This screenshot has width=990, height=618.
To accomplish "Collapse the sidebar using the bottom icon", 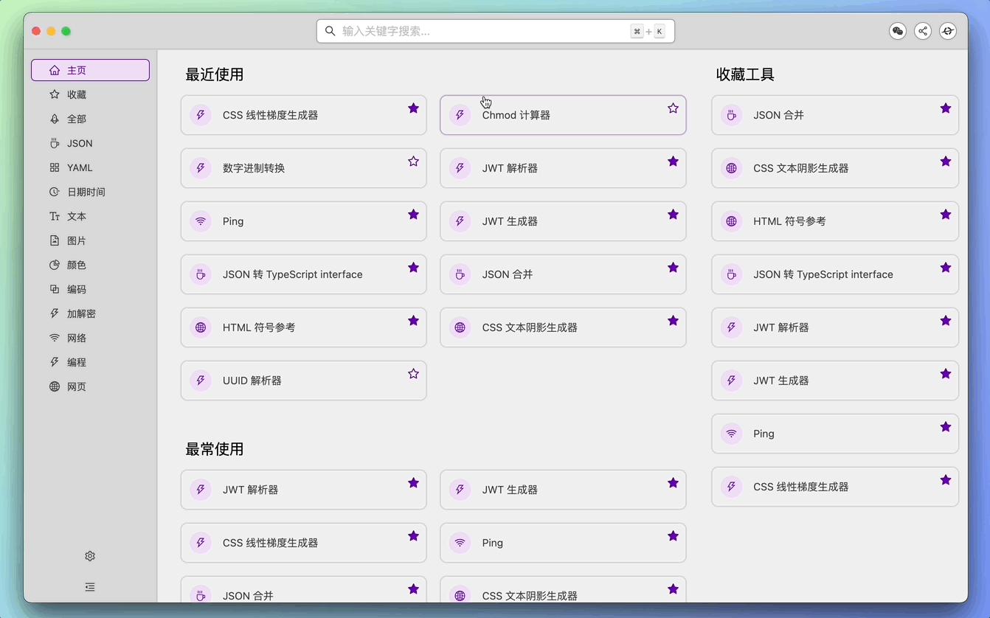I will [x=90, y=586].
